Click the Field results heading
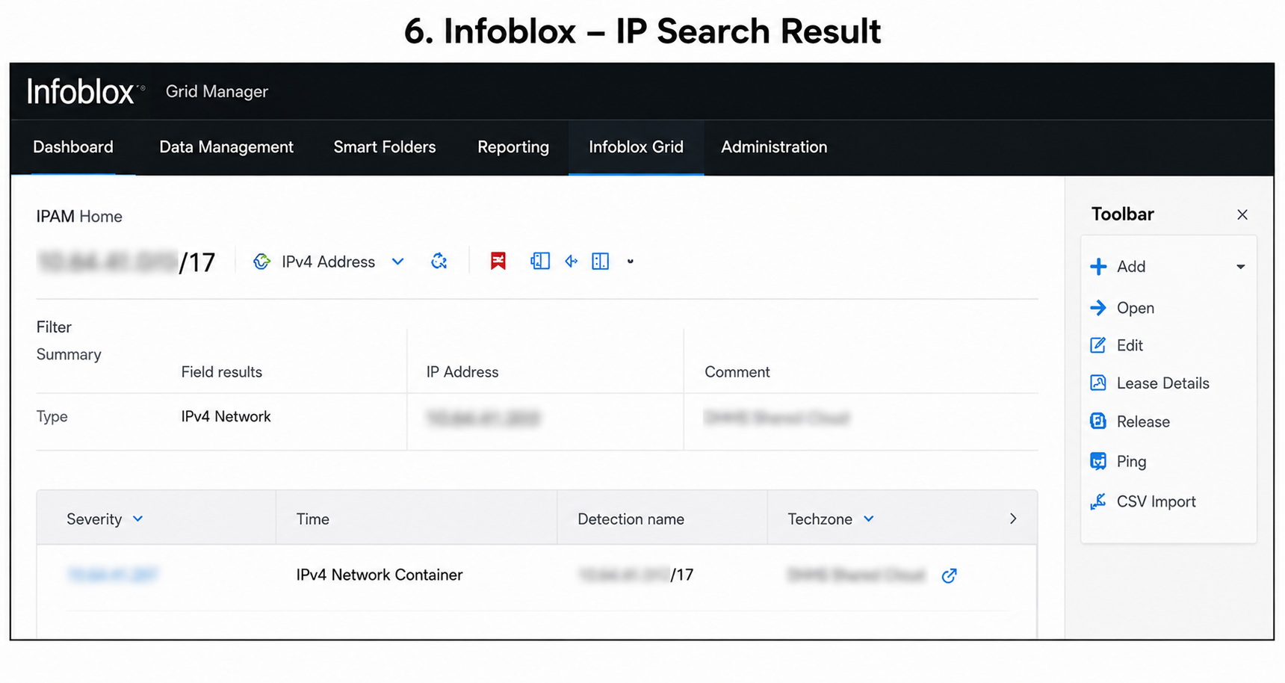 (221, 372)
